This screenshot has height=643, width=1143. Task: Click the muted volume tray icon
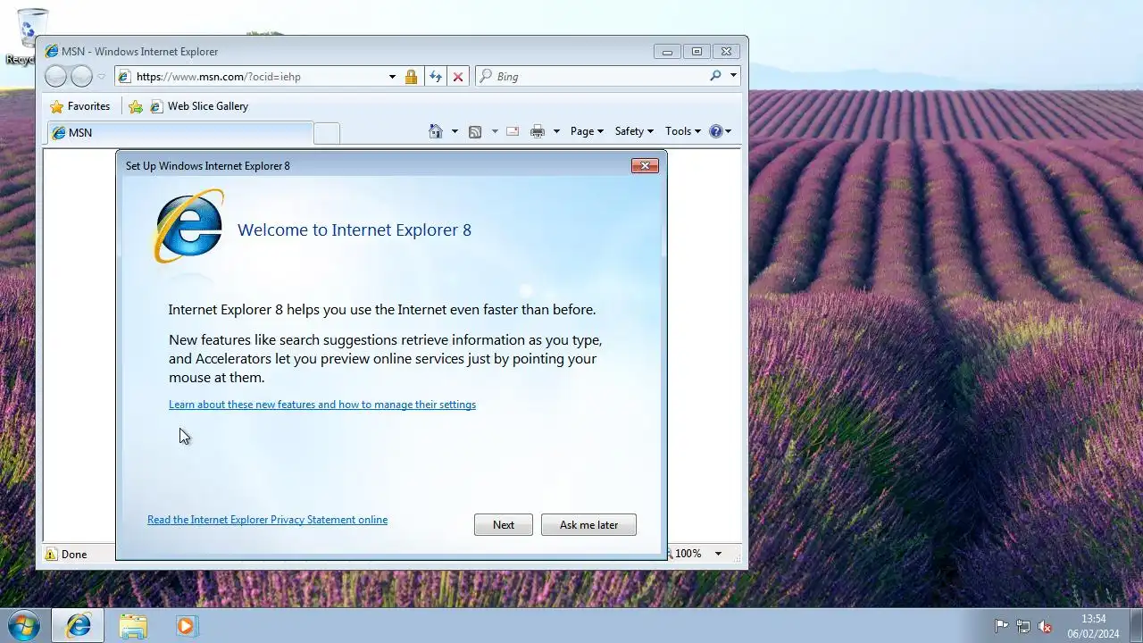point(1045,627)
